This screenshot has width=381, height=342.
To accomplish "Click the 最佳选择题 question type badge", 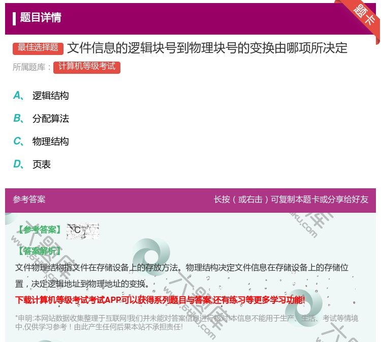I will (38, 48).
